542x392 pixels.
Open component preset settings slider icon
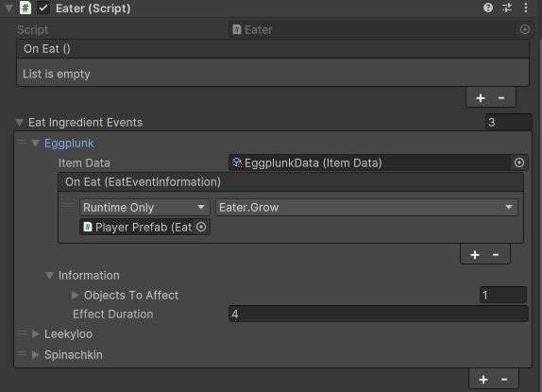point(507,8)
